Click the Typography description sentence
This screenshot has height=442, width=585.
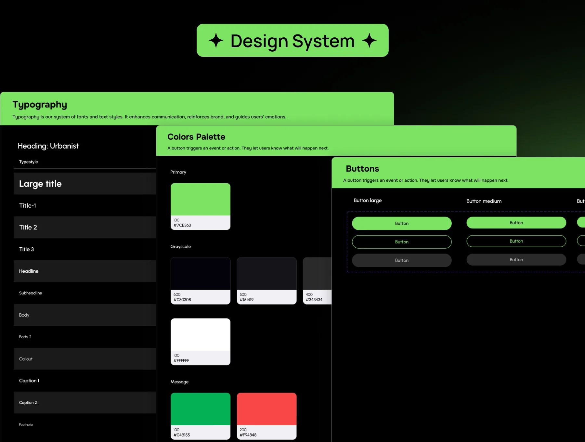coord(149,117)
